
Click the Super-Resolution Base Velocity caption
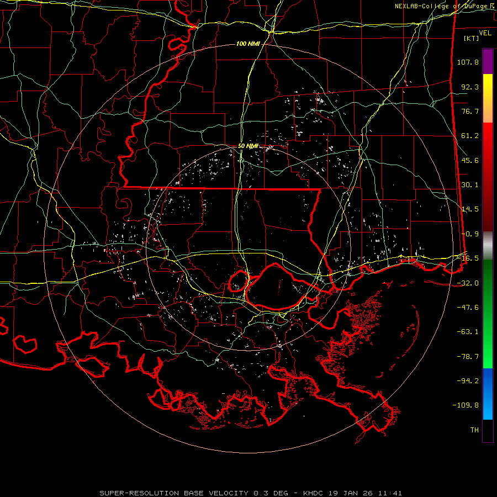pos(251,493)
